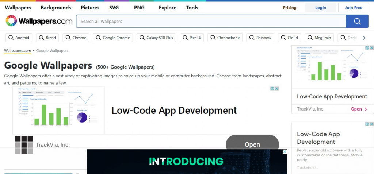Click AdChoices info icon on top sidebar ad
This screenshot has height=174, width=374.
pos(367,48)
